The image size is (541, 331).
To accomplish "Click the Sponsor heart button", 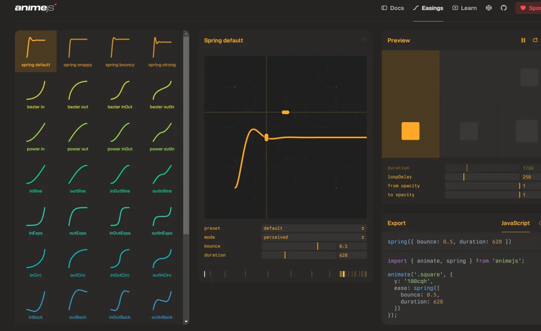I will [528, 8].
